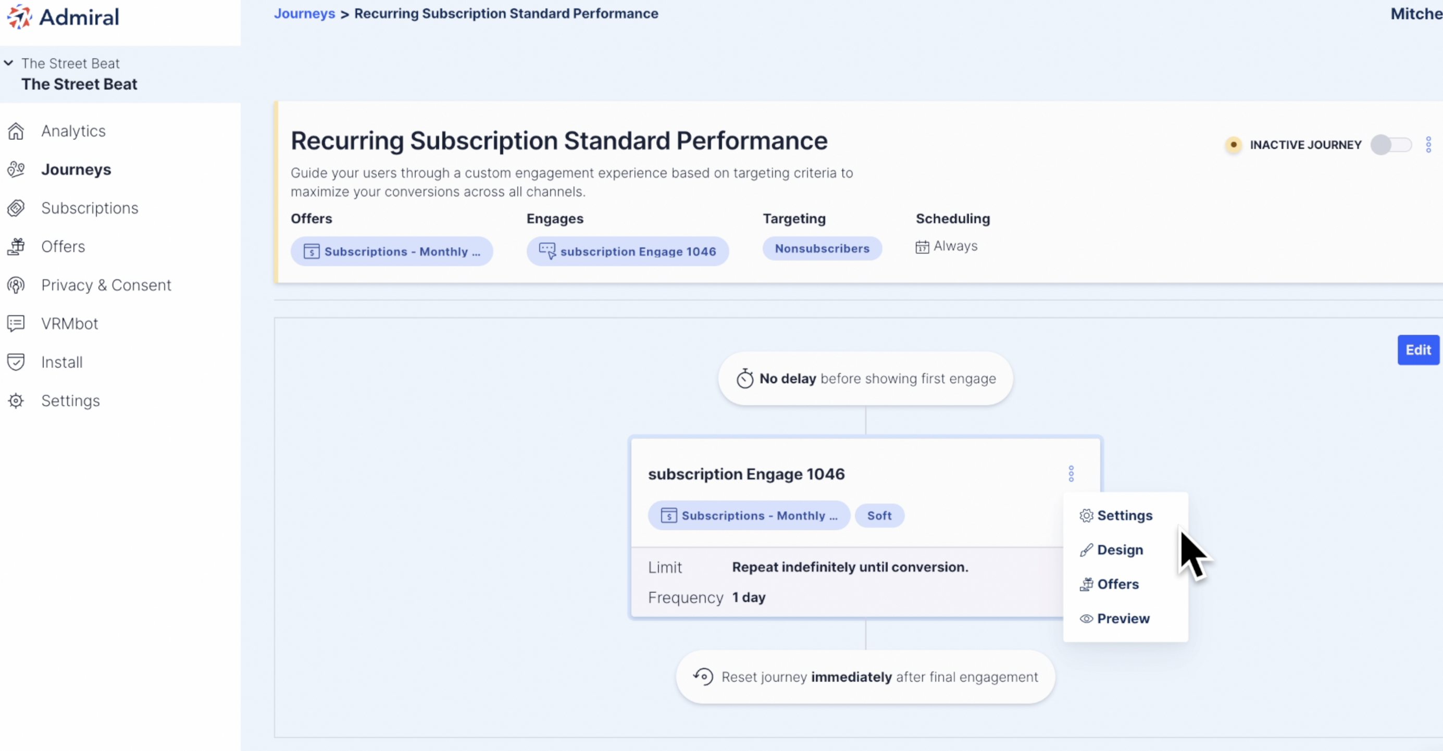Click Subscriptions - Monthly chip under Offers
Viewport: 1443px width, 751px height.
(x=392, y=252)
